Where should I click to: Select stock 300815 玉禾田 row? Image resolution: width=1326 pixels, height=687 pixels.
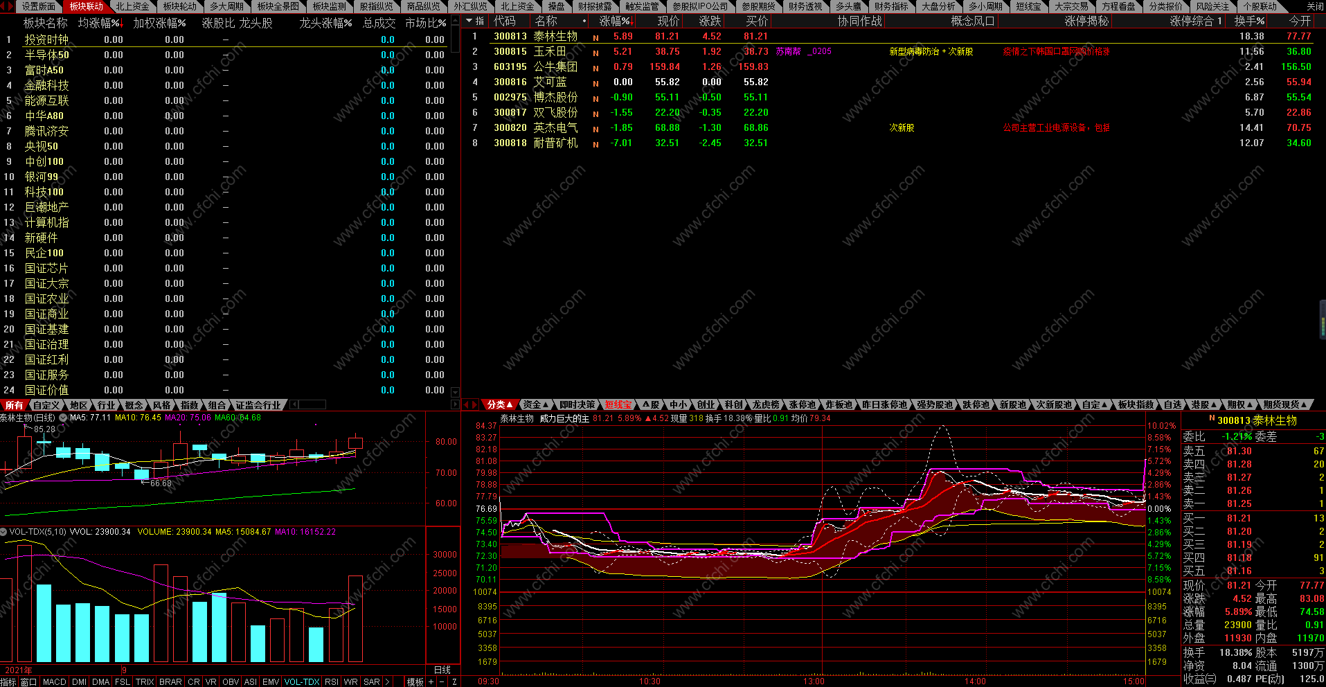[893, 51]
